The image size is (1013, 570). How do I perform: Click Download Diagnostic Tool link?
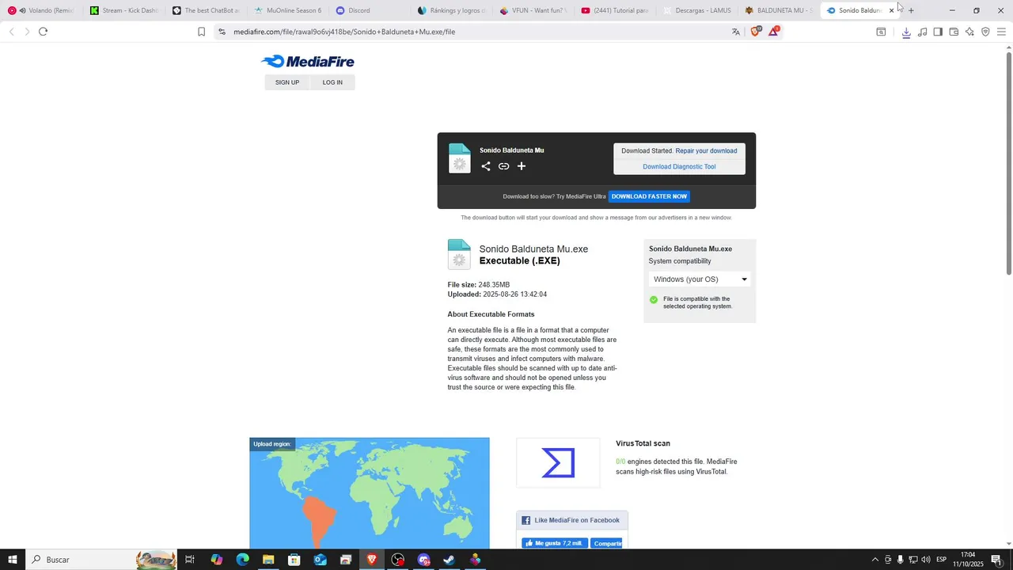(679, 167)
